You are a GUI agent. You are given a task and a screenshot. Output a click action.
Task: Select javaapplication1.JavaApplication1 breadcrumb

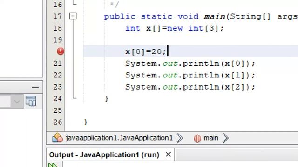119,138
